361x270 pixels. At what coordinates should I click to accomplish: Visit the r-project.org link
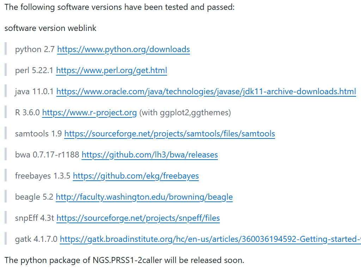click(x=89, y=113)
